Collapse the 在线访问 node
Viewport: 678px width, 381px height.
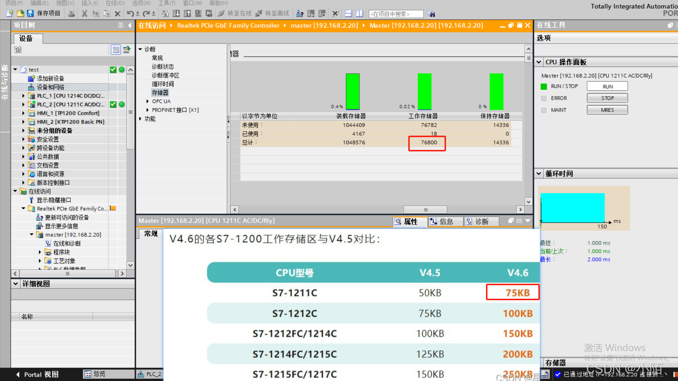click(x=15, y=191)
